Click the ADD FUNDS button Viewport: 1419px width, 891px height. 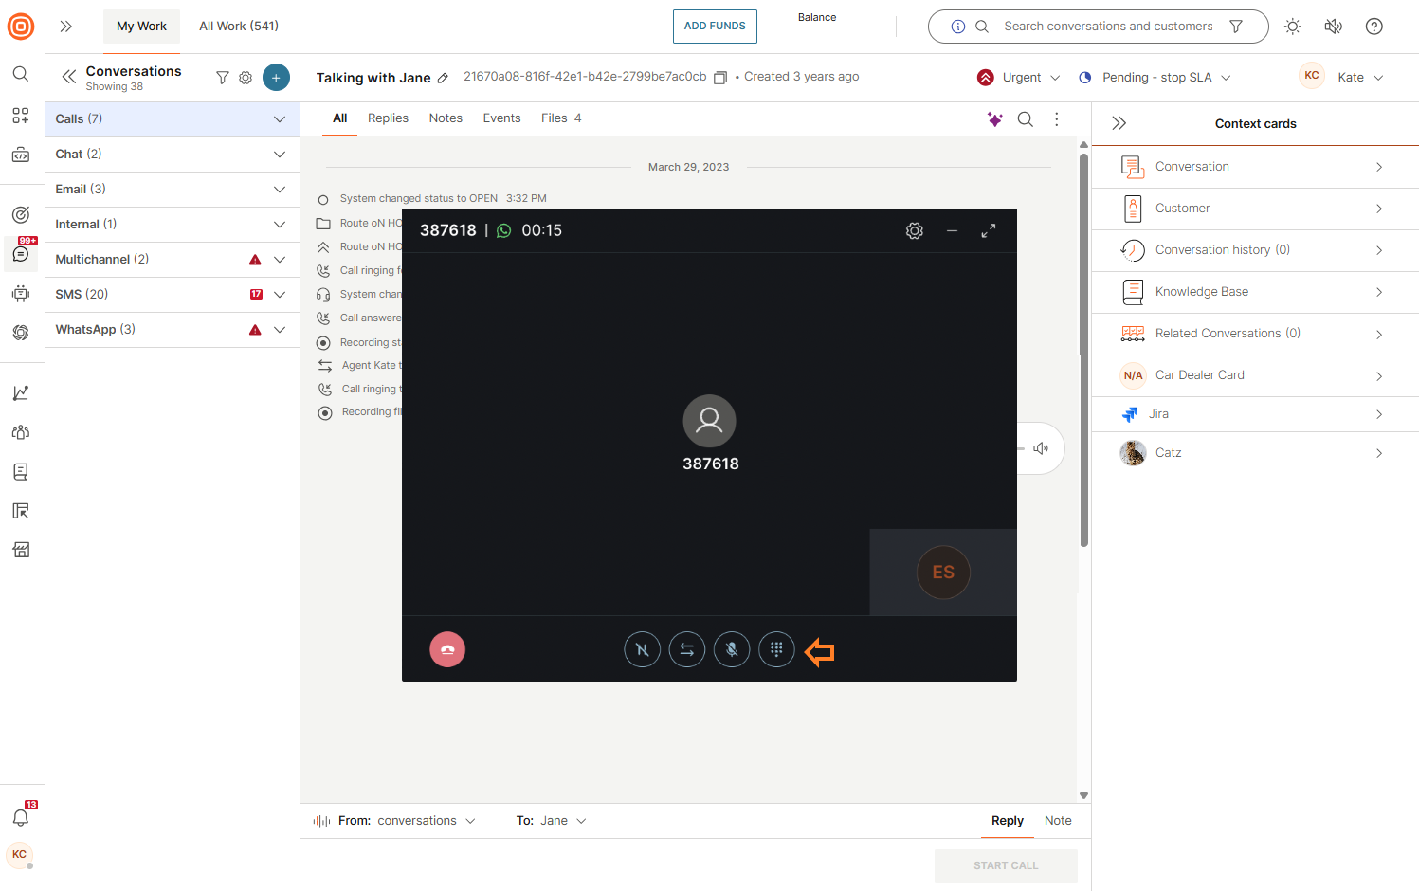(x=715, y=27)
